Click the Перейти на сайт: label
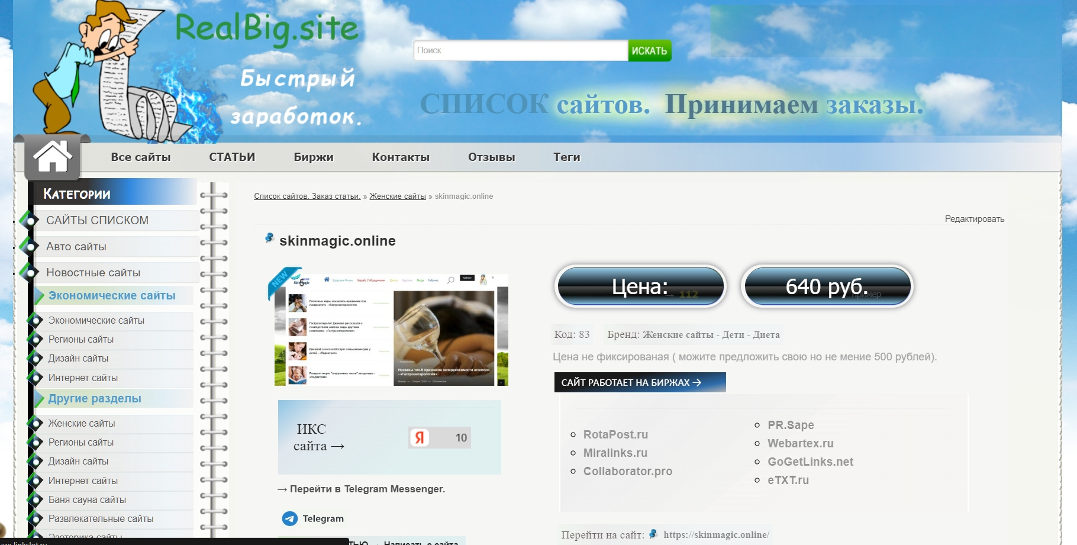The image size is (1077, 545). click(x=602, y=535)
